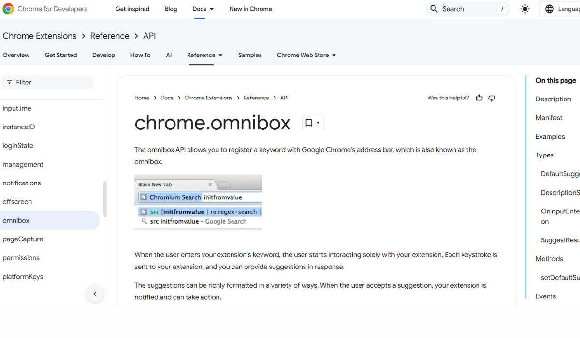Screen dimensions: 580x338
Task: Open the bookmark dropdown arrow
Action: click(318, 123)
